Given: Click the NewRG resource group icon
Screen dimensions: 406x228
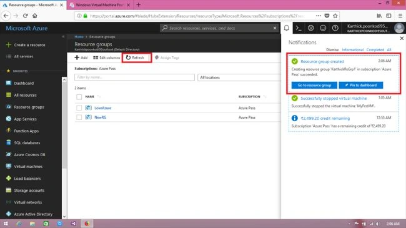Looking at the screenshot, I should coord(88,117).
